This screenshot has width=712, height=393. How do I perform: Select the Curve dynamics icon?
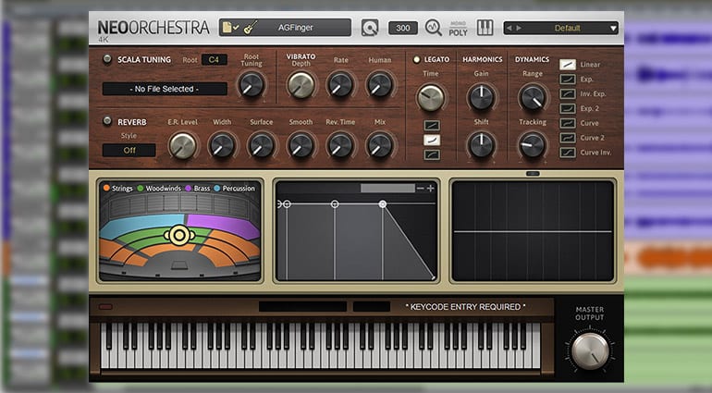[x=568, y=123]
